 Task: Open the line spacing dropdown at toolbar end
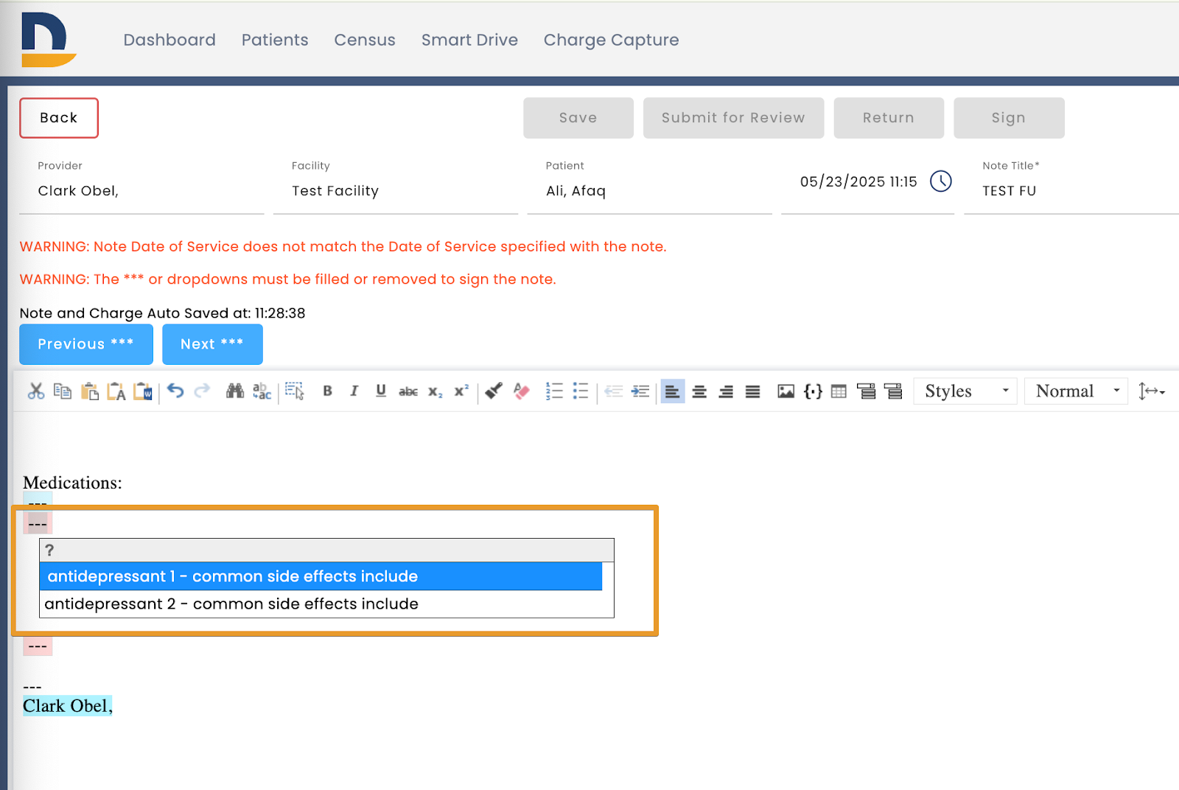coord(1152,391)
